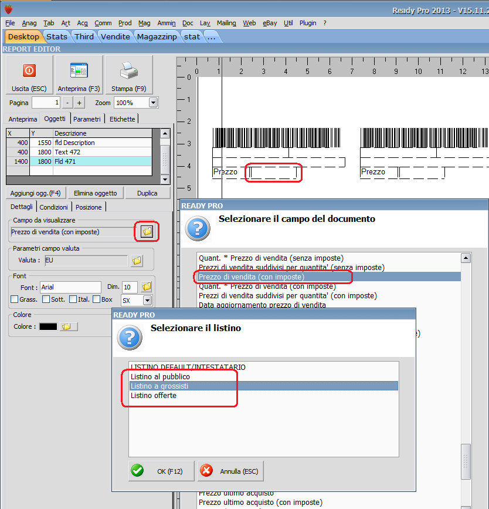Open the Util menu

coord(288,23)
